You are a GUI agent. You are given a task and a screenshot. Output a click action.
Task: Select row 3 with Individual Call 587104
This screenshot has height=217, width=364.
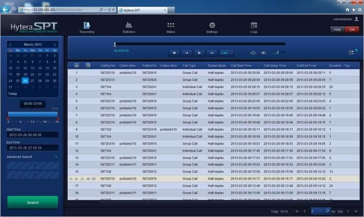214,87
